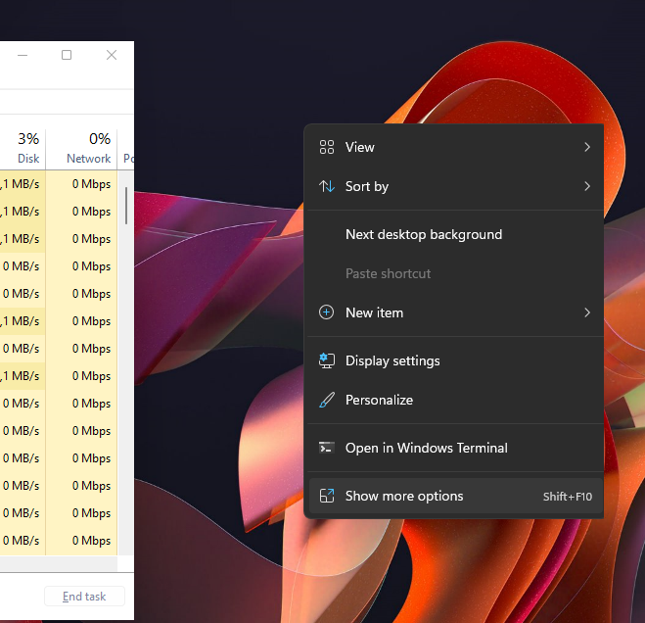The width and height of the screenshot is (645, 623).
Task: Sort by Network column in Task Manager
Action: tap(88, 159)
